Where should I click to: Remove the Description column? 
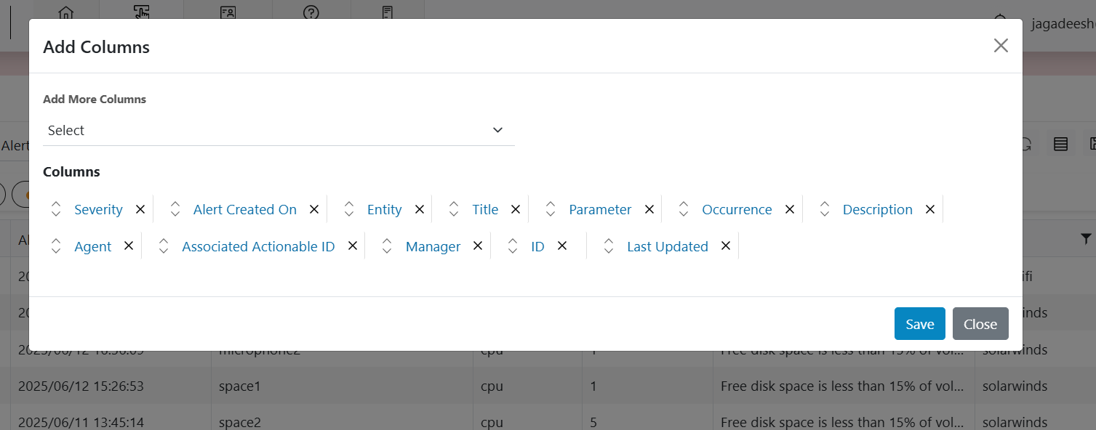click(x=930, y=209)
